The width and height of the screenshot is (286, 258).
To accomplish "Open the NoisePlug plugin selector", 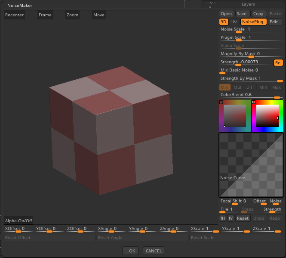I will pyautogui.click(x=254, y=22).
